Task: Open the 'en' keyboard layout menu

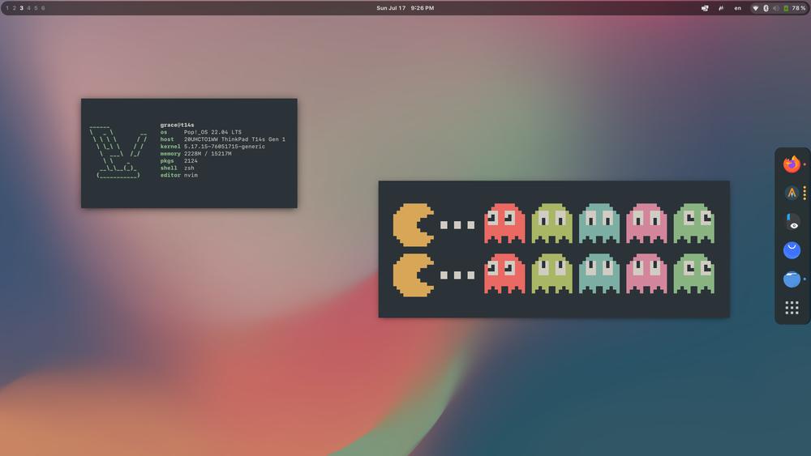Action: click(x=737, y=8)
